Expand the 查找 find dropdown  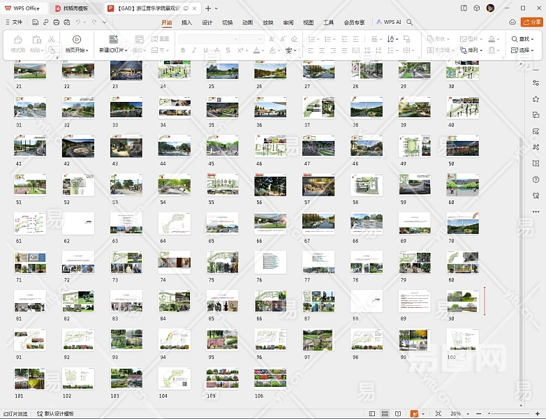pyautogui.click(x=523, y=39)
